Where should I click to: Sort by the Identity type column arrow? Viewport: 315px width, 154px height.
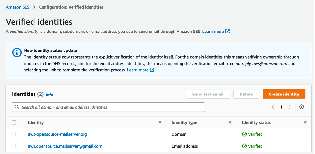230,122
